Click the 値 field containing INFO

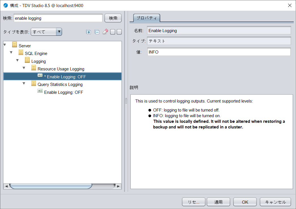[x=219, y=52]
